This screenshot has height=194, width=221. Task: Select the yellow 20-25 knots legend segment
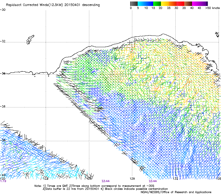point(165,4)
